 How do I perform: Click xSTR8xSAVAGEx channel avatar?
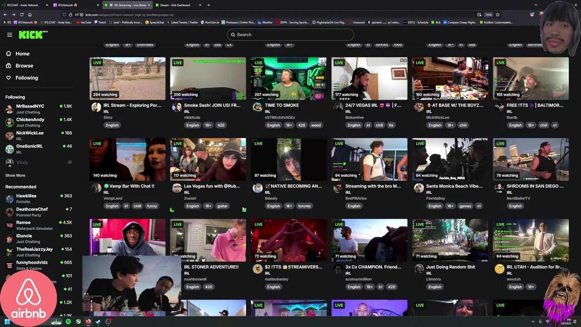click(257, 107)
